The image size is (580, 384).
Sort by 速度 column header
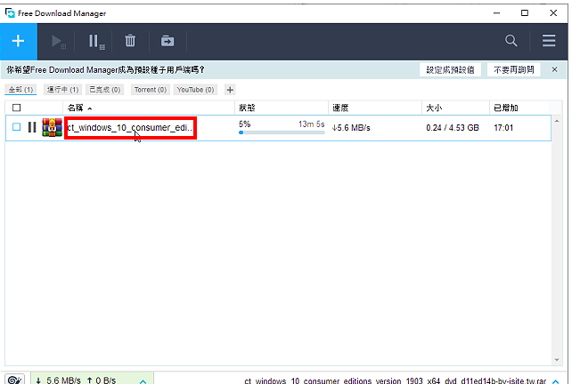[375, 108]
